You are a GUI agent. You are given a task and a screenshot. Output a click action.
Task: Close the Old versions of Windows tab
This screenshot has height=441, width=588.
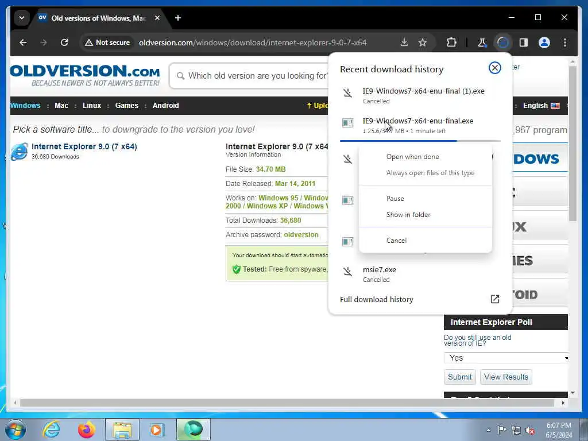(x=157, y=18)
